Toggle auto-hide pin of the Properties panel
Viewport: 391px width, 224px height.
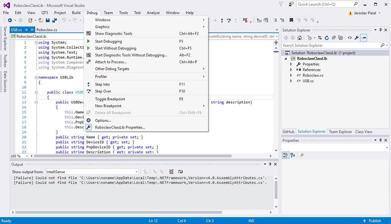point(381,140)
